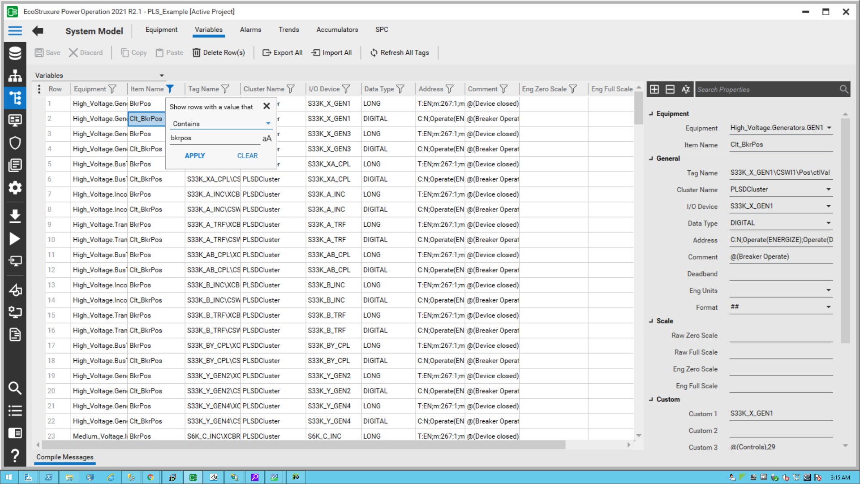Viewport: 860px width, 484px height.
Task: Open the settings gear sidebar icon
Action: (x=15, y=187)
